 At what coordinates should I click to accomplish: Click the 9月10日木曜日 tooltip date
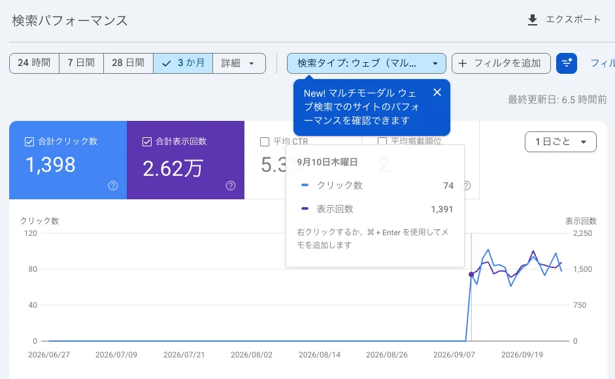point(327,162)
